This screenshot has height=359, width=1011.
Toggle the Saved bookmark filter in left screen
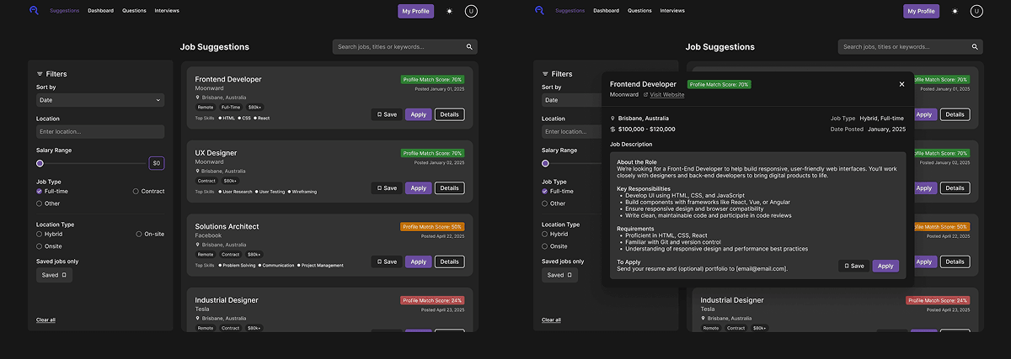click(54, 275)
